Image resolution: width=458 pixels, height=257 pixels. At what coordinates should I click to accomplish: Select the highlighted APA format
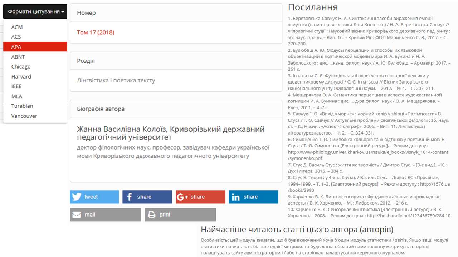click(x=16, y=47)
